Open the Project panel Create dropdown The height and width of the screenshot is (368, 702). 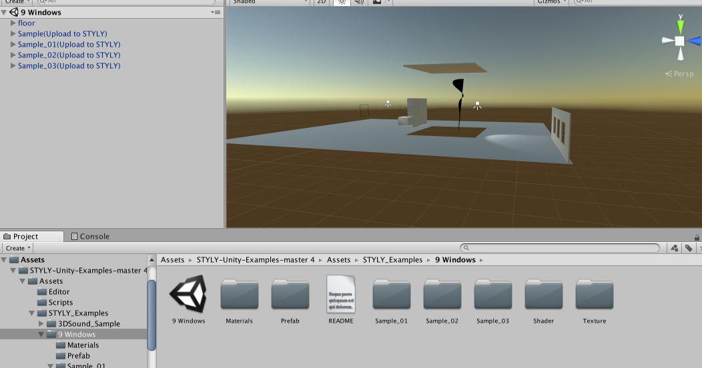18,248
